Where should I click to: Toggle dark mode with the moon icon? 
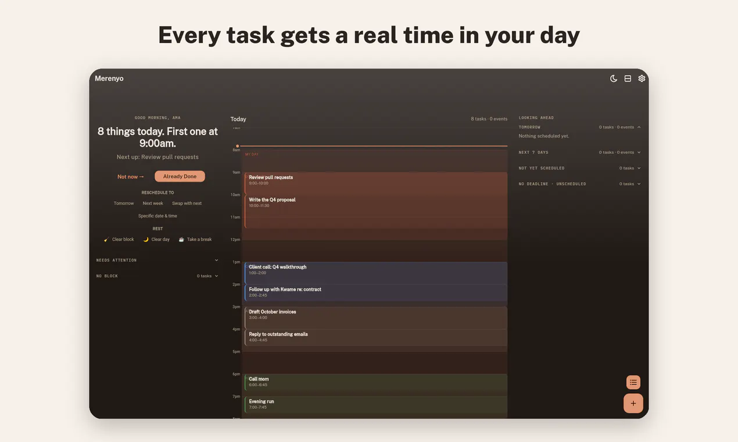[x=614, y=79]
